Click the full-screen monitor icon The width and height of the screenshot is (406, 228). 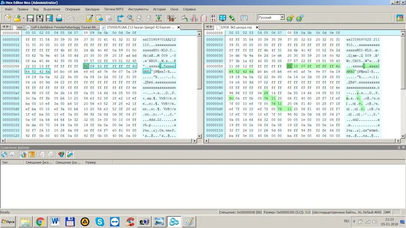pyautogui.click(x=222, y=18)
